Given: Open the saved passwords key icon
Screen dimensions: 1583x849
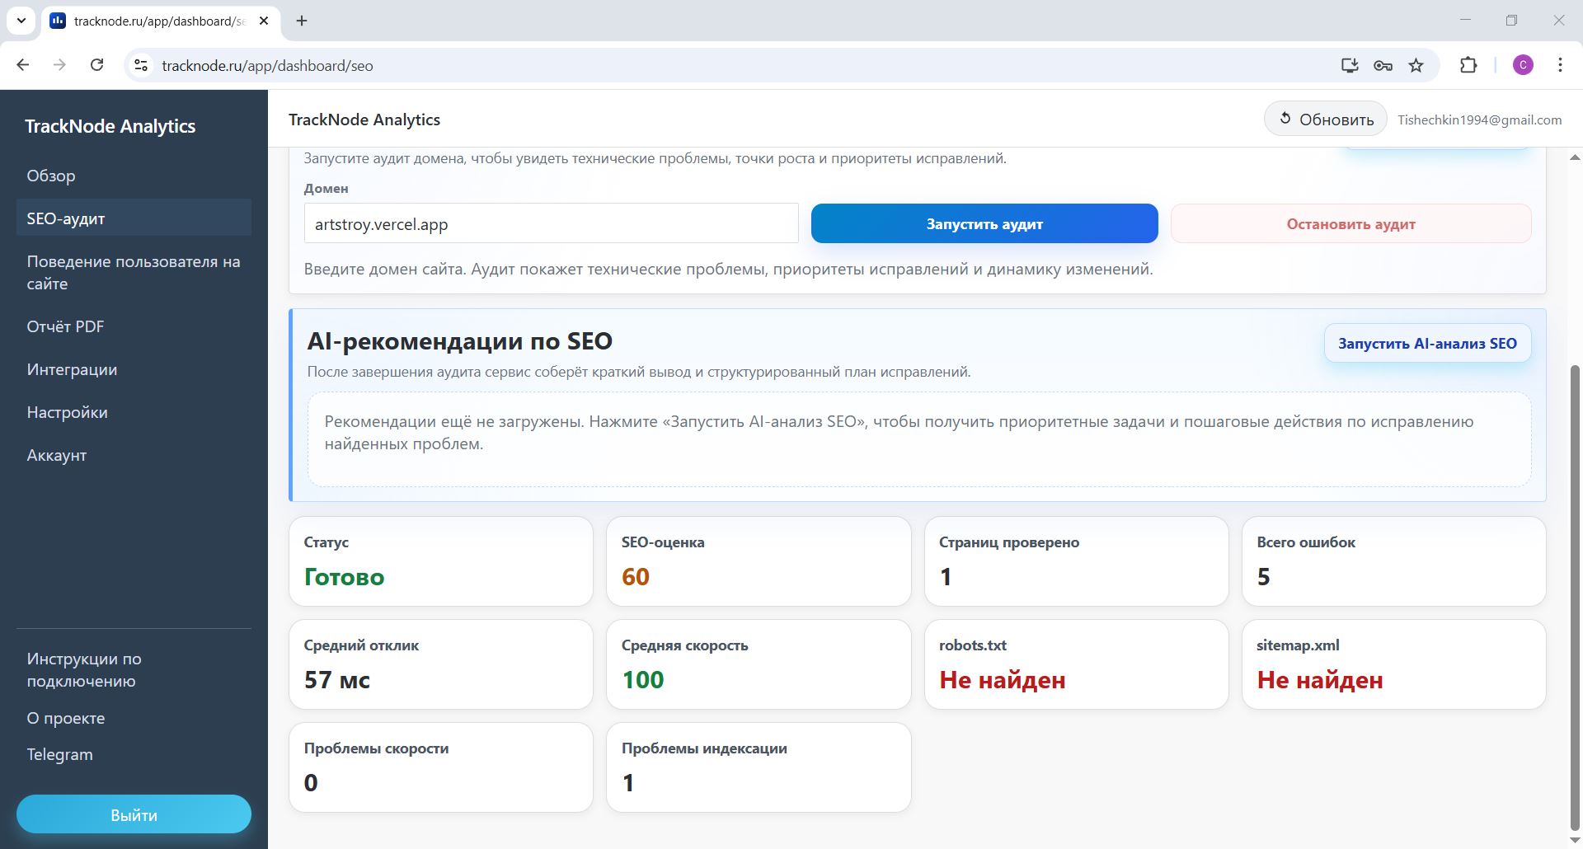Looking at the screenshot, I should [x=1383, y=65].
